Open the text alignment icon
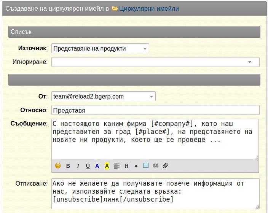Viewport: 268px width, 213px height. (116, 166)
